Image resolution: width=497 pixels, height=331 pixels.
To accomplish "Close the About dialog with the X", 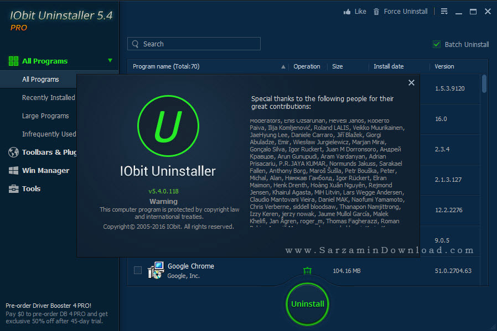I will [x=411, y=82].
